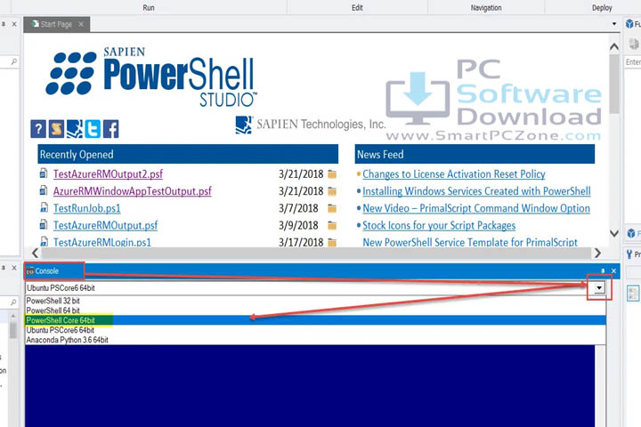Select PowerShell Core 64bit from list
The width and height of the screenshot is (641, 427).
click(315, 320)
